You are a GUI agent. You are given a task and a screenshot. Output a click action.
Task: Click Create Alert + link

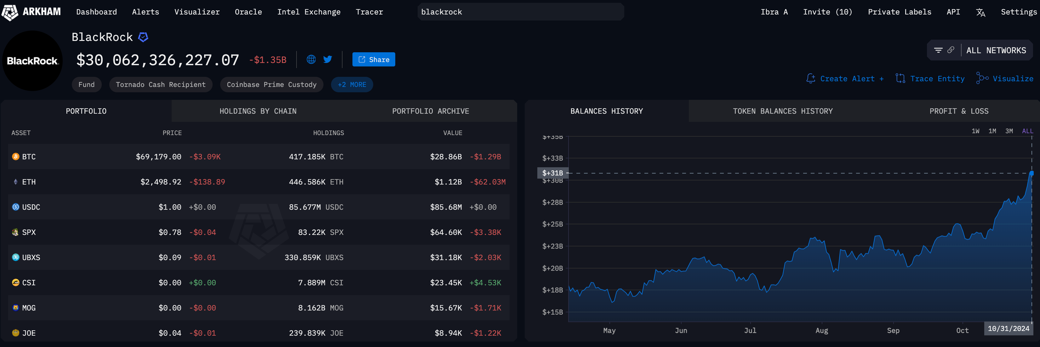pyautogui.click(x=845, y=79)
